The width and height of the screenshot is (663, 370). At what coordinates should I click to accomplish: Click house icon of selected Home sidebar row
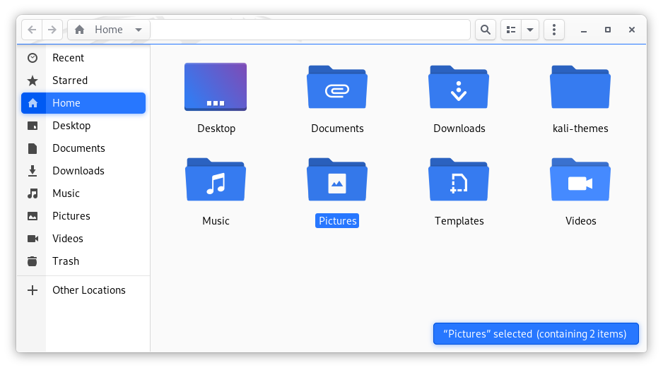(33, 103)
